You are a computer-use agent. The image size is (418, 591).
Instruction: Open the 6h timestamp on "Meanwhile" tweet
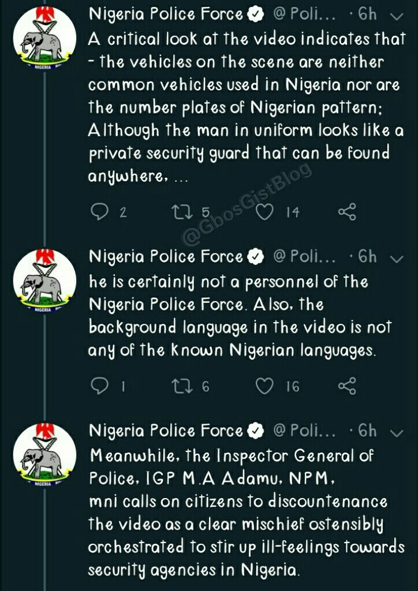(x=366, y=431)
